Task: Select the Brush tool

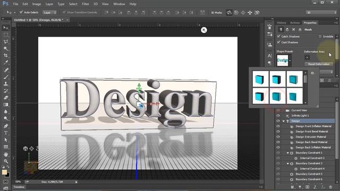Action: click(x=6, y=76)
